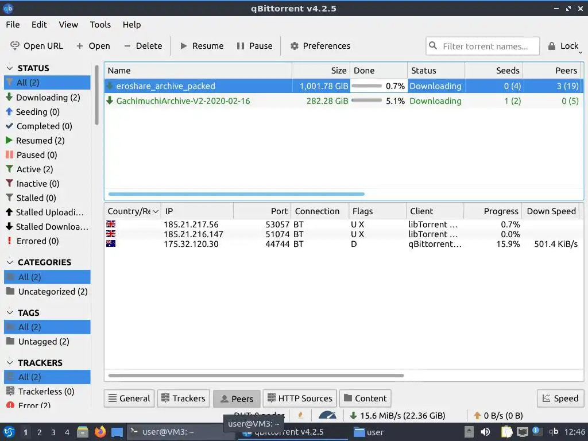Click the torrent list horizontal scrollbar

236,194
